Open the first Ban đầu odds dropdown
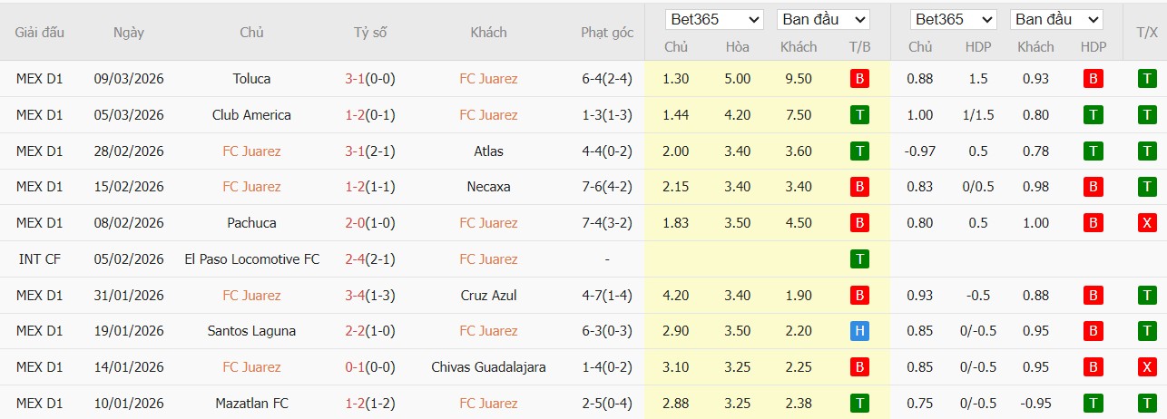The height and width of the screenshot is (419, 1167). pos(824,19)
